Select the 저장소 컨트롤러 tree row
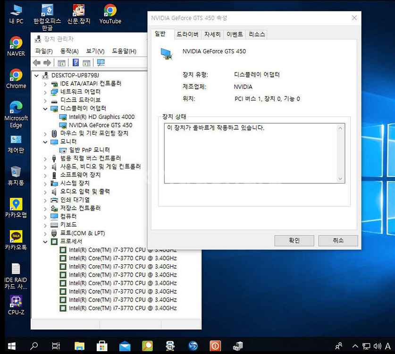395x354 pixels. 76,208
